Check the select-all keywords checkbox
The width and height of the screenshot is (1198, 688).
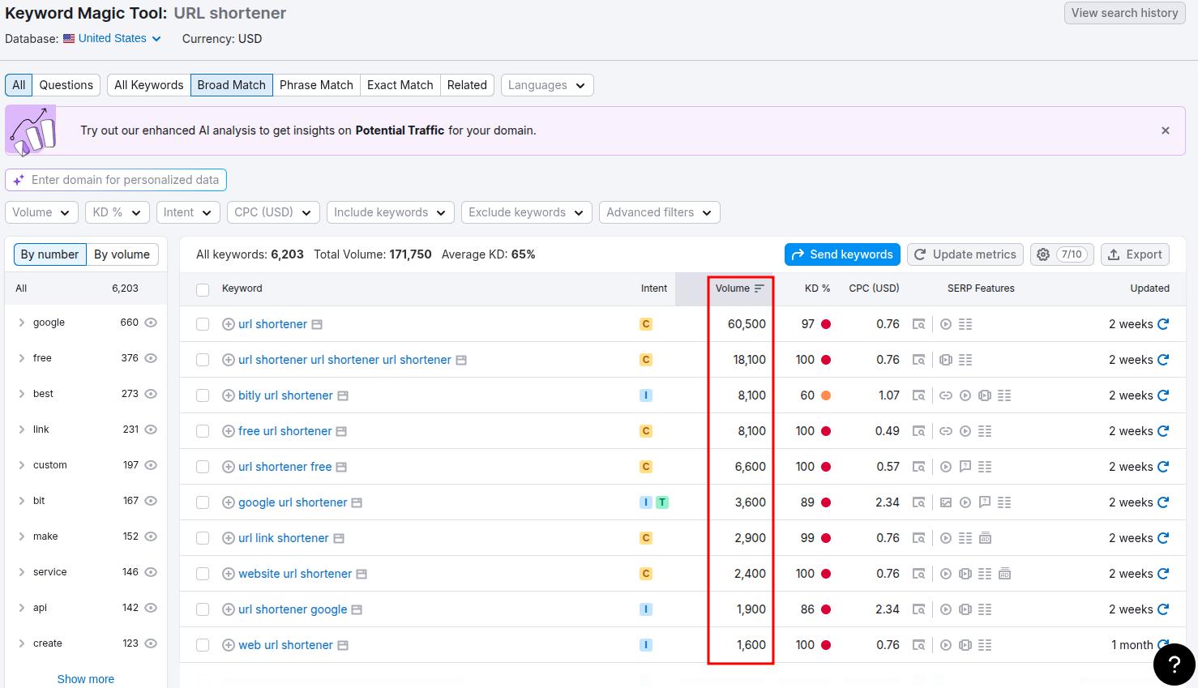click(203, 288)
